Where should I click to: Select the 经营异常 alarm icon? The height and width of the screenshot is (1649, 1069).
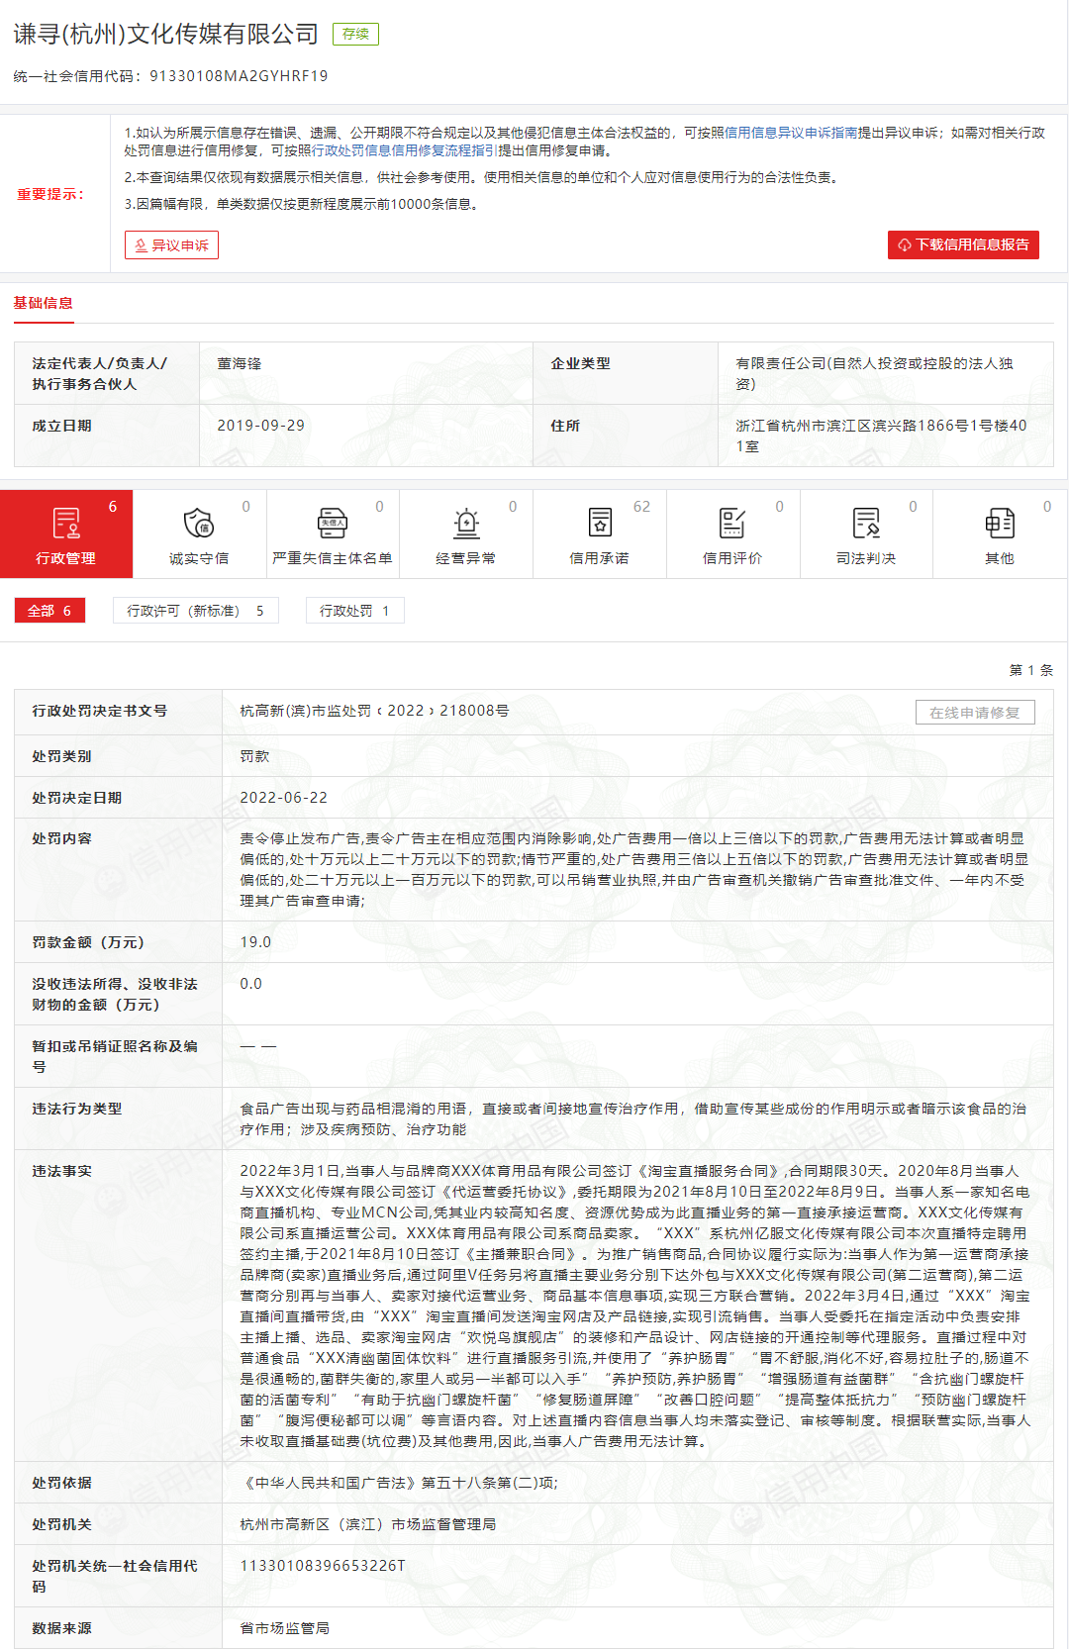466,523
